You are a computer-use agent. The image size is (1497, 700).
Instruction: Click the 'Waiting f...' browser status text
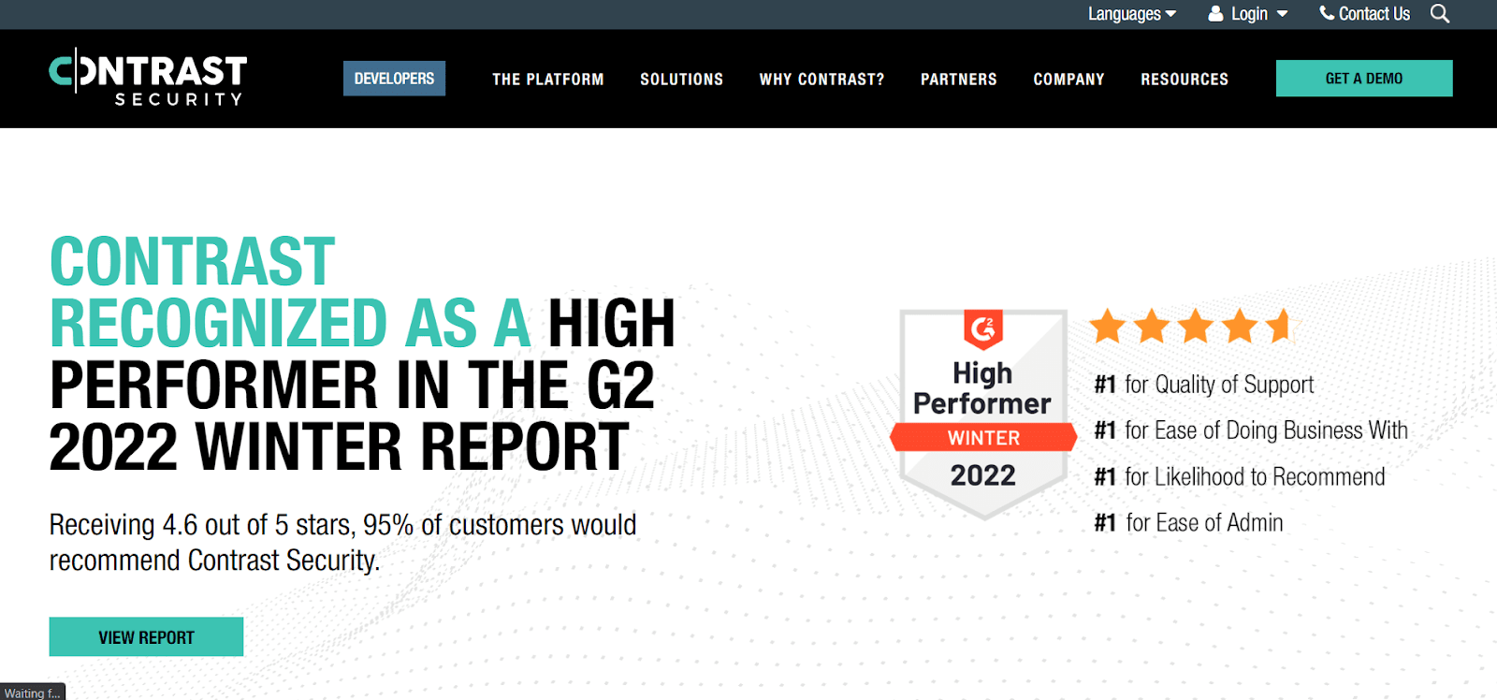pyautogui.click(x=32, y=693)
